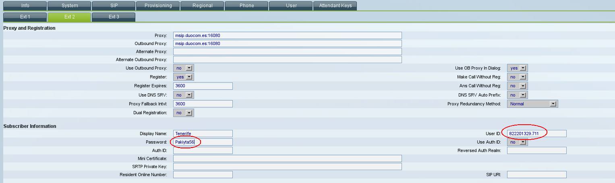Screen dimensions: 615x183
Task: Expand the Use DNS SRV dropdown
Action: point(184,95)
